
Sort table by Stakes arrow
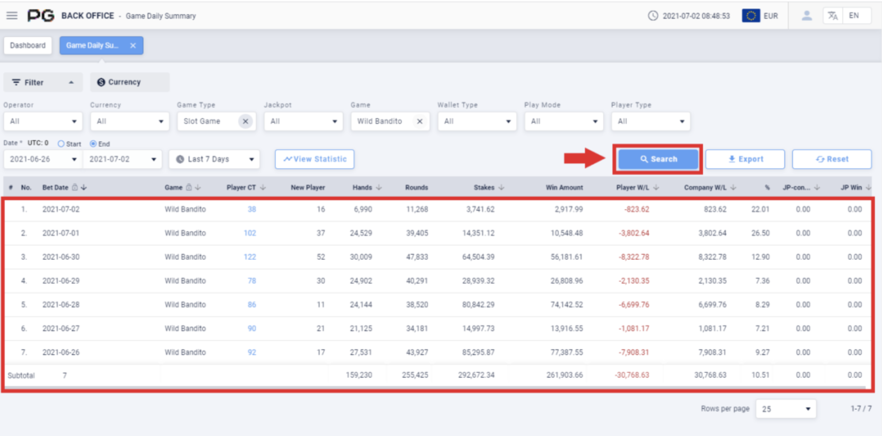coord(501,187)
